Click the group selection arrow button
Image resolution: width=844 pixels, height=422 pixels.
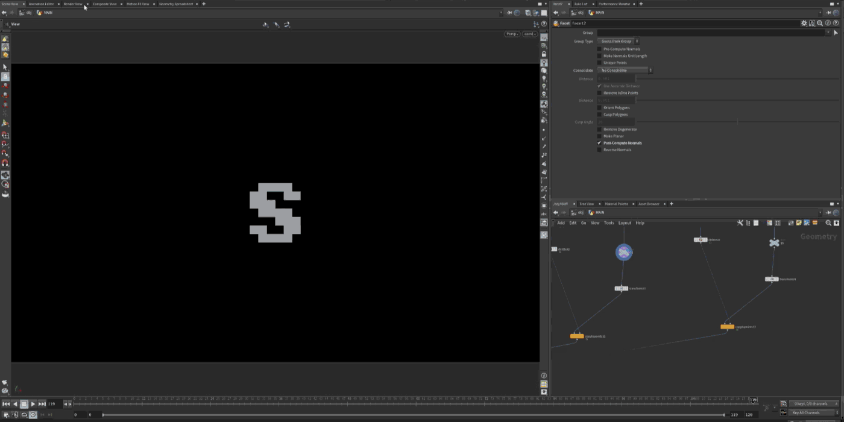pyautogui.click(x=835, y=33)
